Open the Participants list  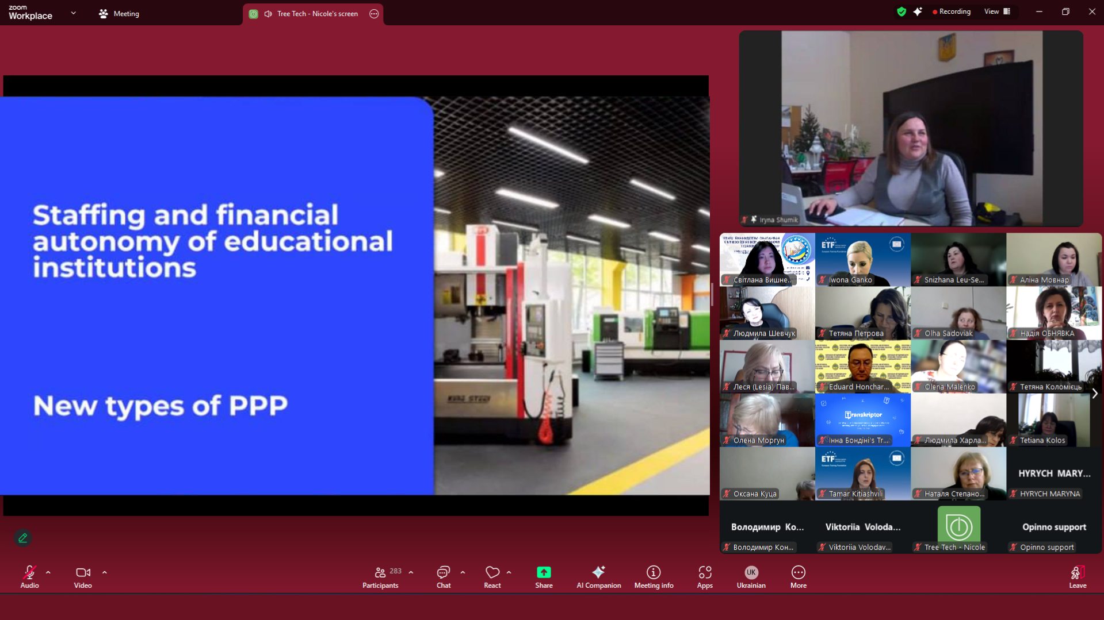click(x=380, y=576)
